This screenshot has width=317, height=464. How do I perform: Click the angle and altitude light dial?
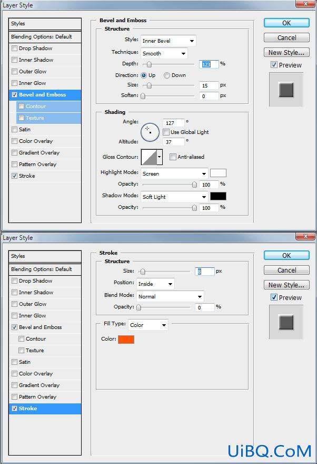tap(150, 132)
